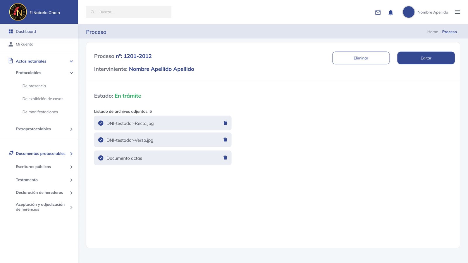Viewport: 468px width, 263px height.
Task: Collapse the Actas notariales chevron
Action: click(71, 61)
